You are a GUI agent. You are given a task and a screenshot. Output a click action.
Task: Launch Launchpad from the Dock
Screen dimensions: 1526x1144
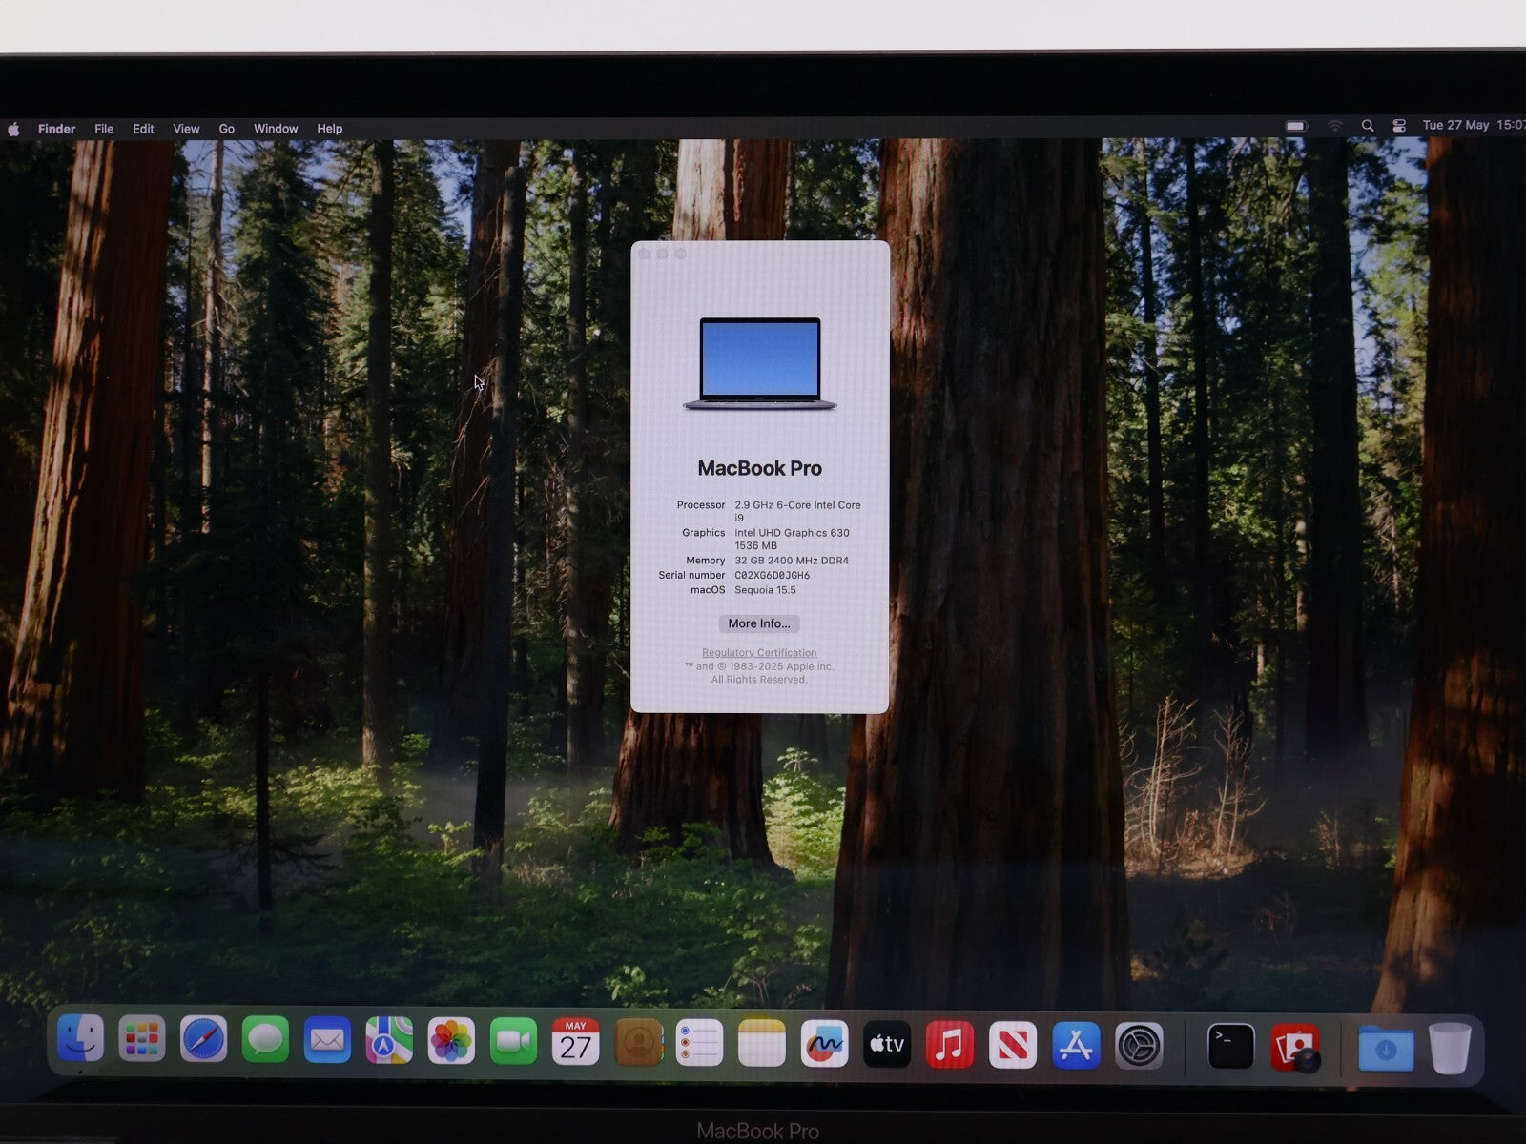[142, 1041]
